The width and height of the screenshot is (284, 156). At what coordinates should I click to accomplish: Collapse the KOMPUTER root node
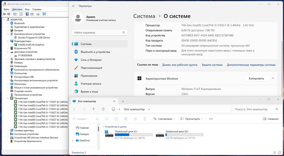tap(4, 20)
